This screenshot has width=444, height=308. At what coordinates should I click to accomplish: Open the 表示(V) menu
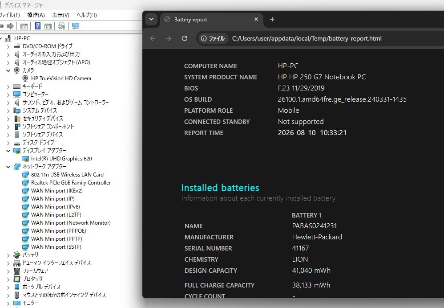[x=61, y=15]
